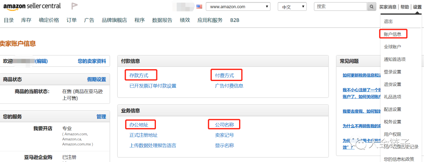This screenshot has height=162, width=424.
Task: Open the 上传数据处理报告语言 link
Action: pyautogui.click(x=153, y=145)
